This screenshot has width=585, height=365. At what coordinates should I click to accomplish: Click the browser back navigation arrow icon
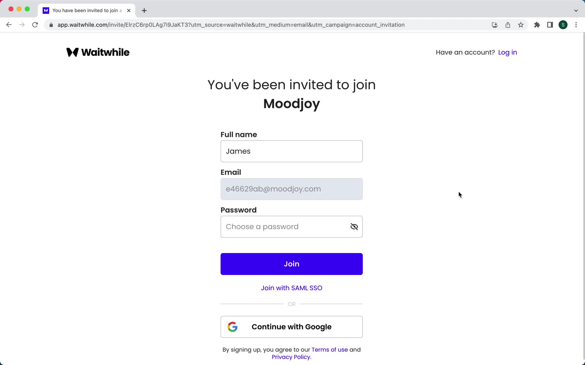point(9,24)
